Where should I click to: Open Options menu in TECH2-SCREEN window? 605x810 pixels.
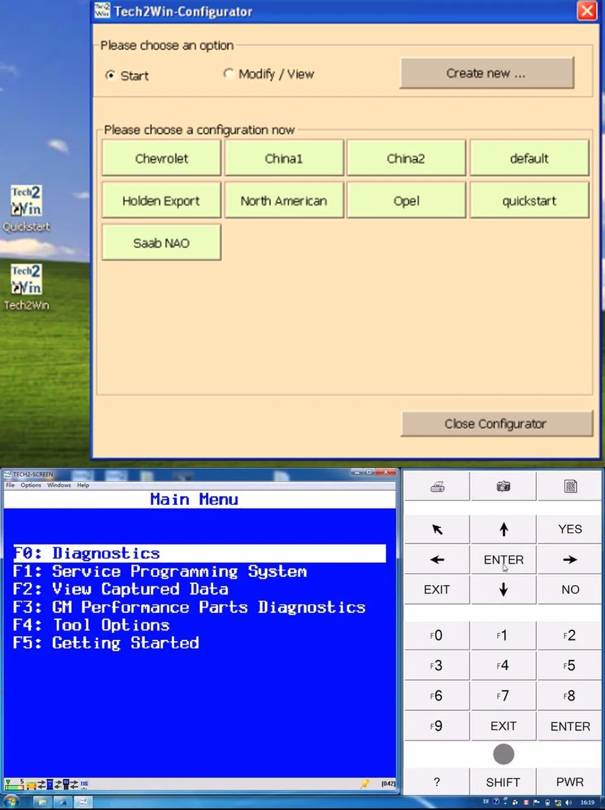pyautogui.click(x=31, y=485)
